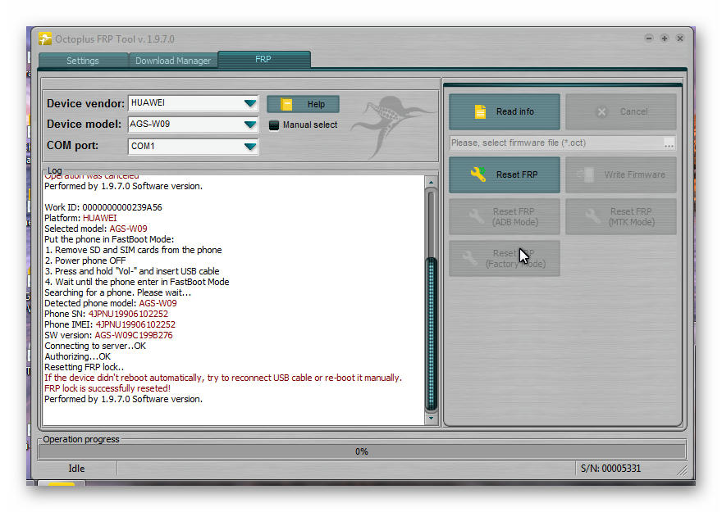The width and height of the screenshot is (722, 512).
Task: Switch to the Download Manager tab
Action: (x=173, y=61)
